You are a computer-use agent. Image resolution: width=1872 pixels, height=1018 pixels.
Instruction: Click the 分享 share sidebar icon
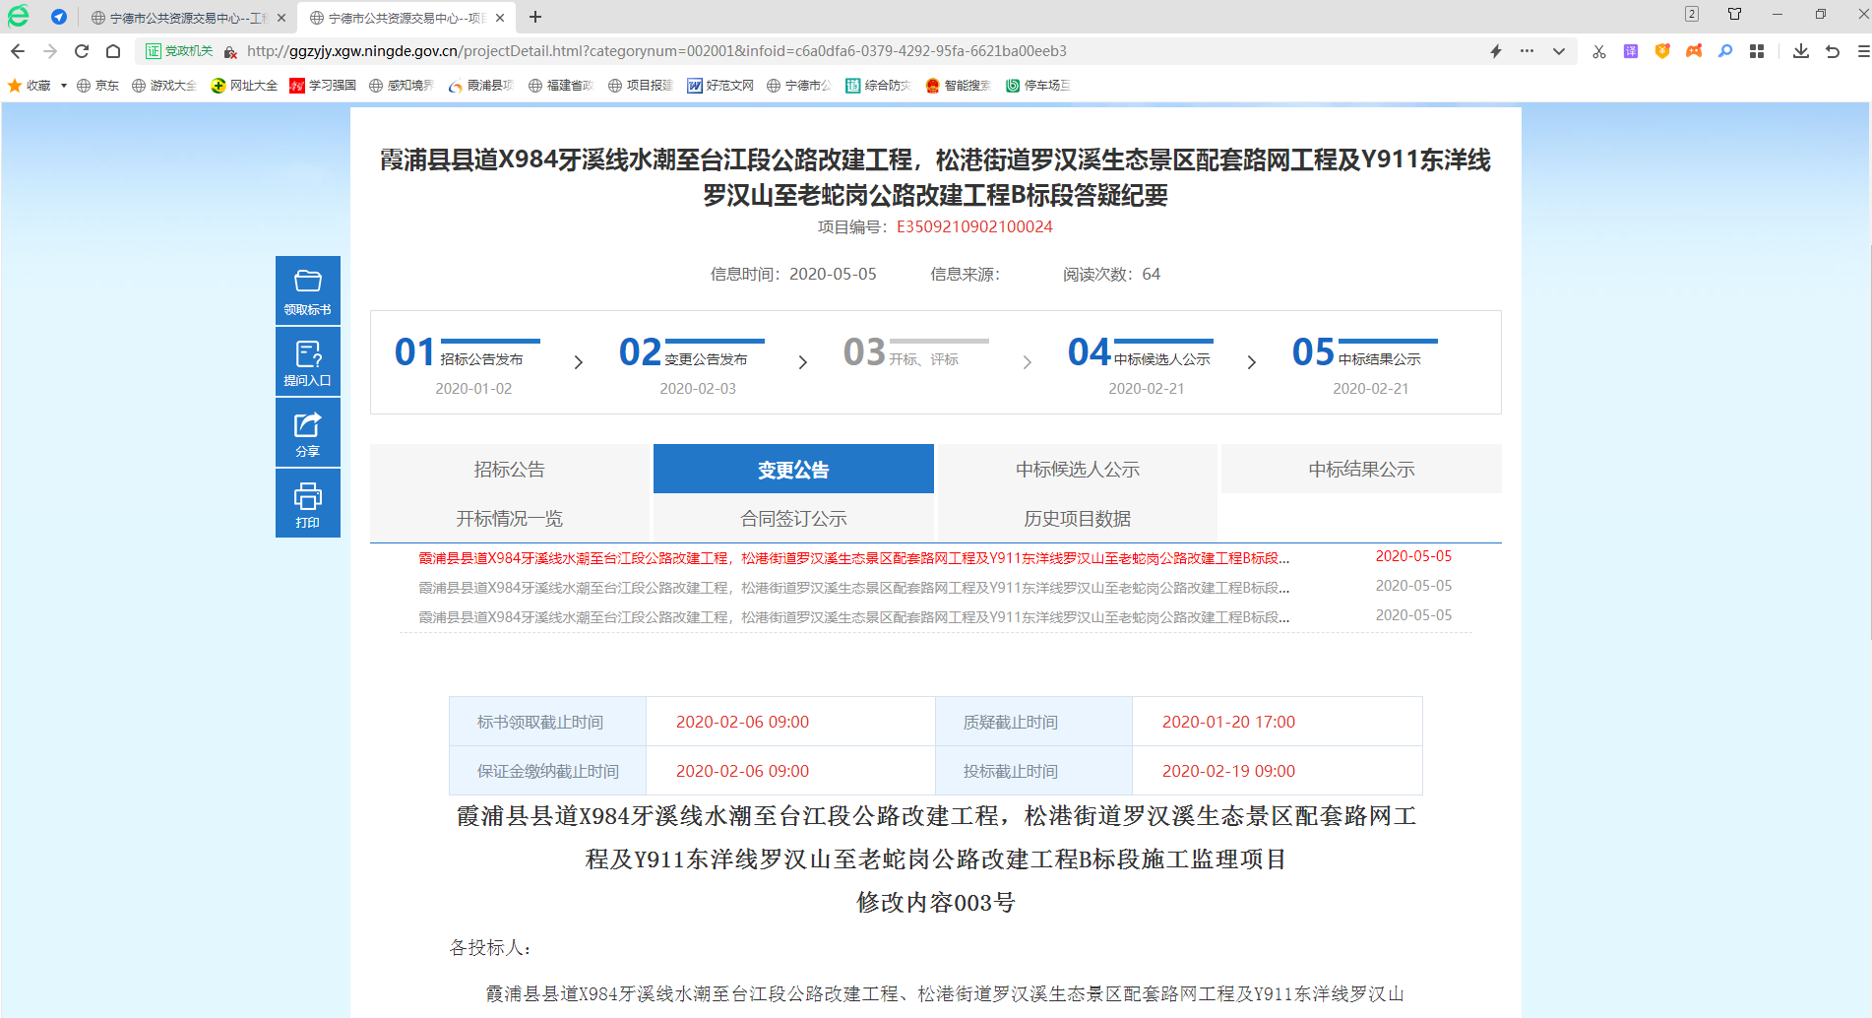307,432
